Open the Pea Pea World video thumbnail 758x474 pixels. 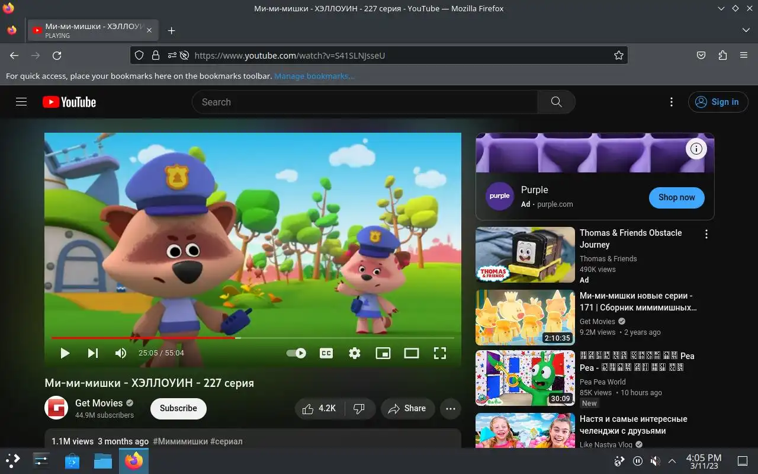point(525,378)
